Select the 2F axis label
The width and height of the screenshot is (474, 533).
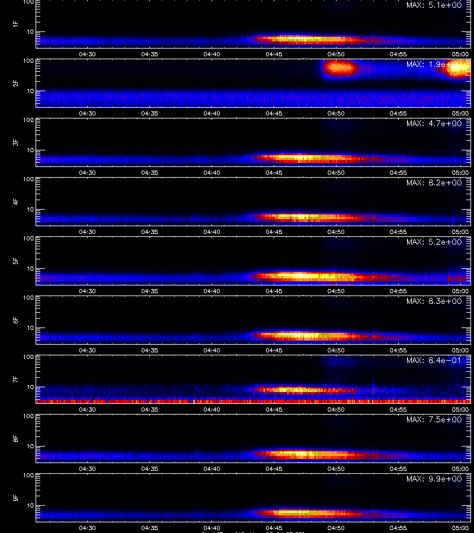pos(15,84)
